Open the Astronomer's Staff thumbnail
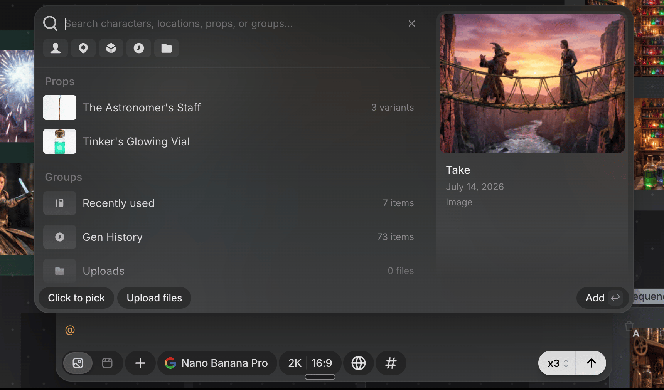This screenshot has width=664, height=390. pyautogui.click(x=60, y=108)
